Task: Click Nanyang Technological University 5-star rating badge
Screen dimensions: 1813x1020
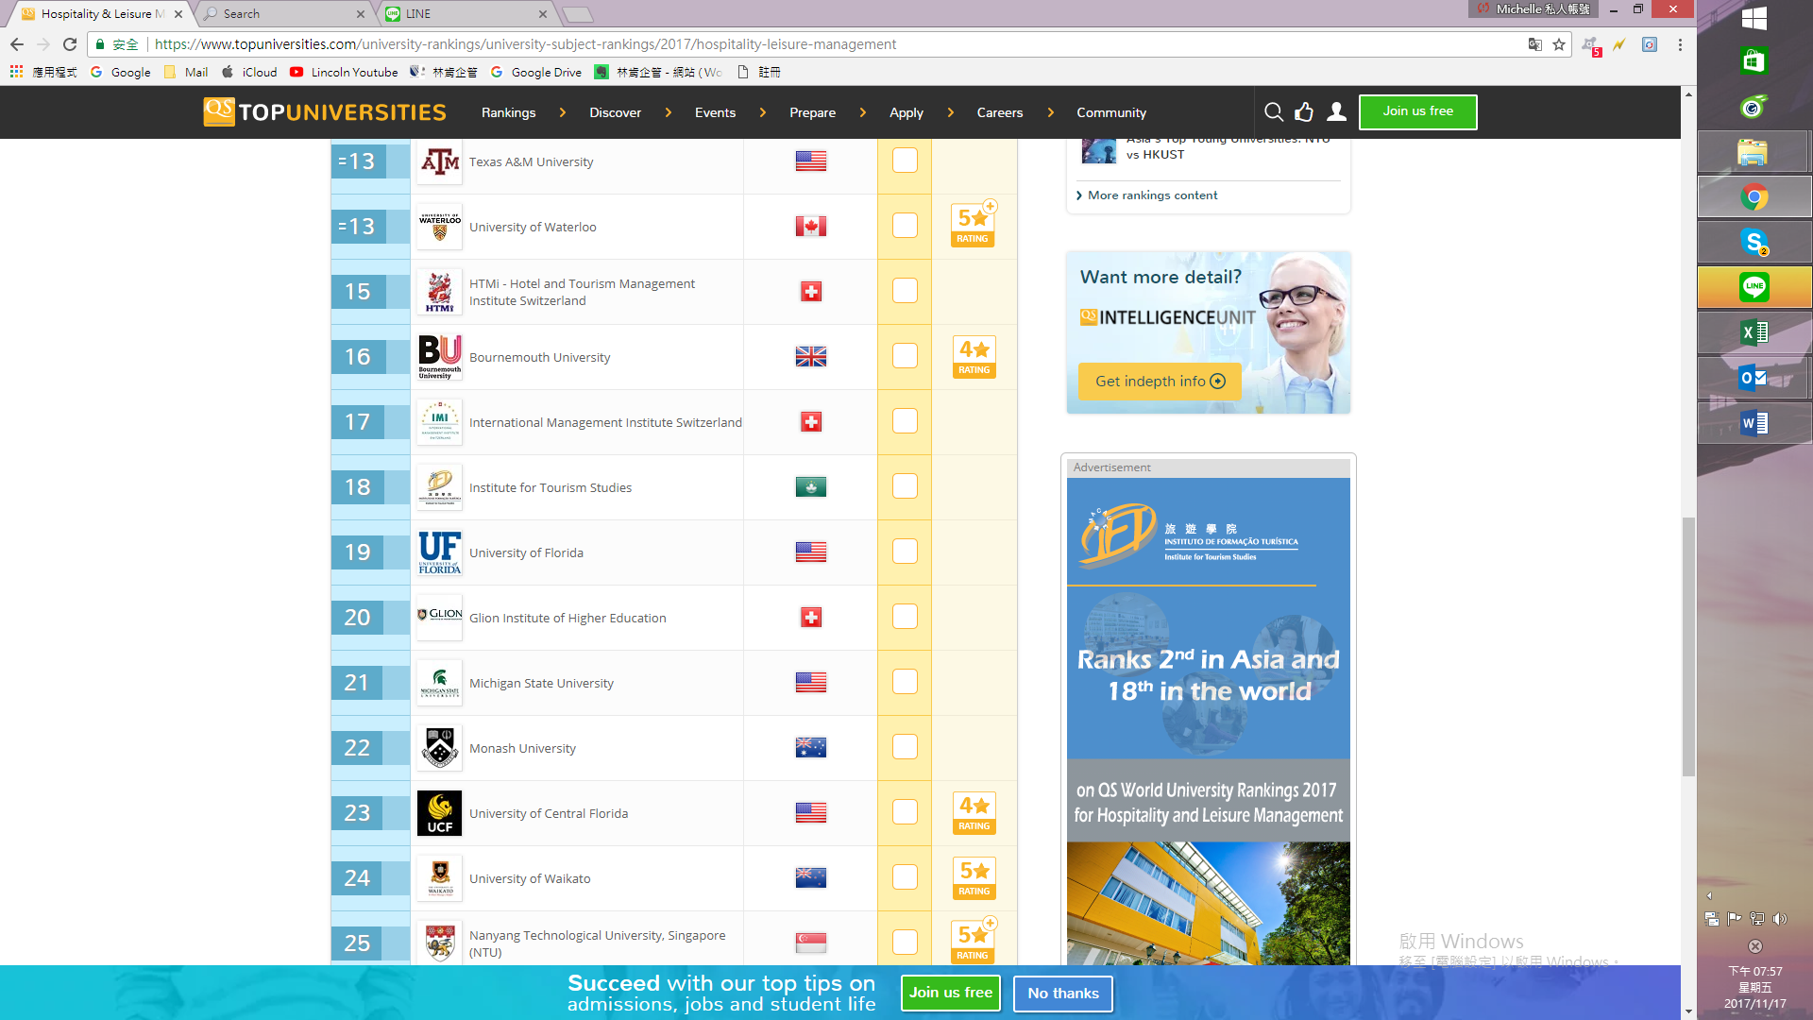Action: [974, 941]
